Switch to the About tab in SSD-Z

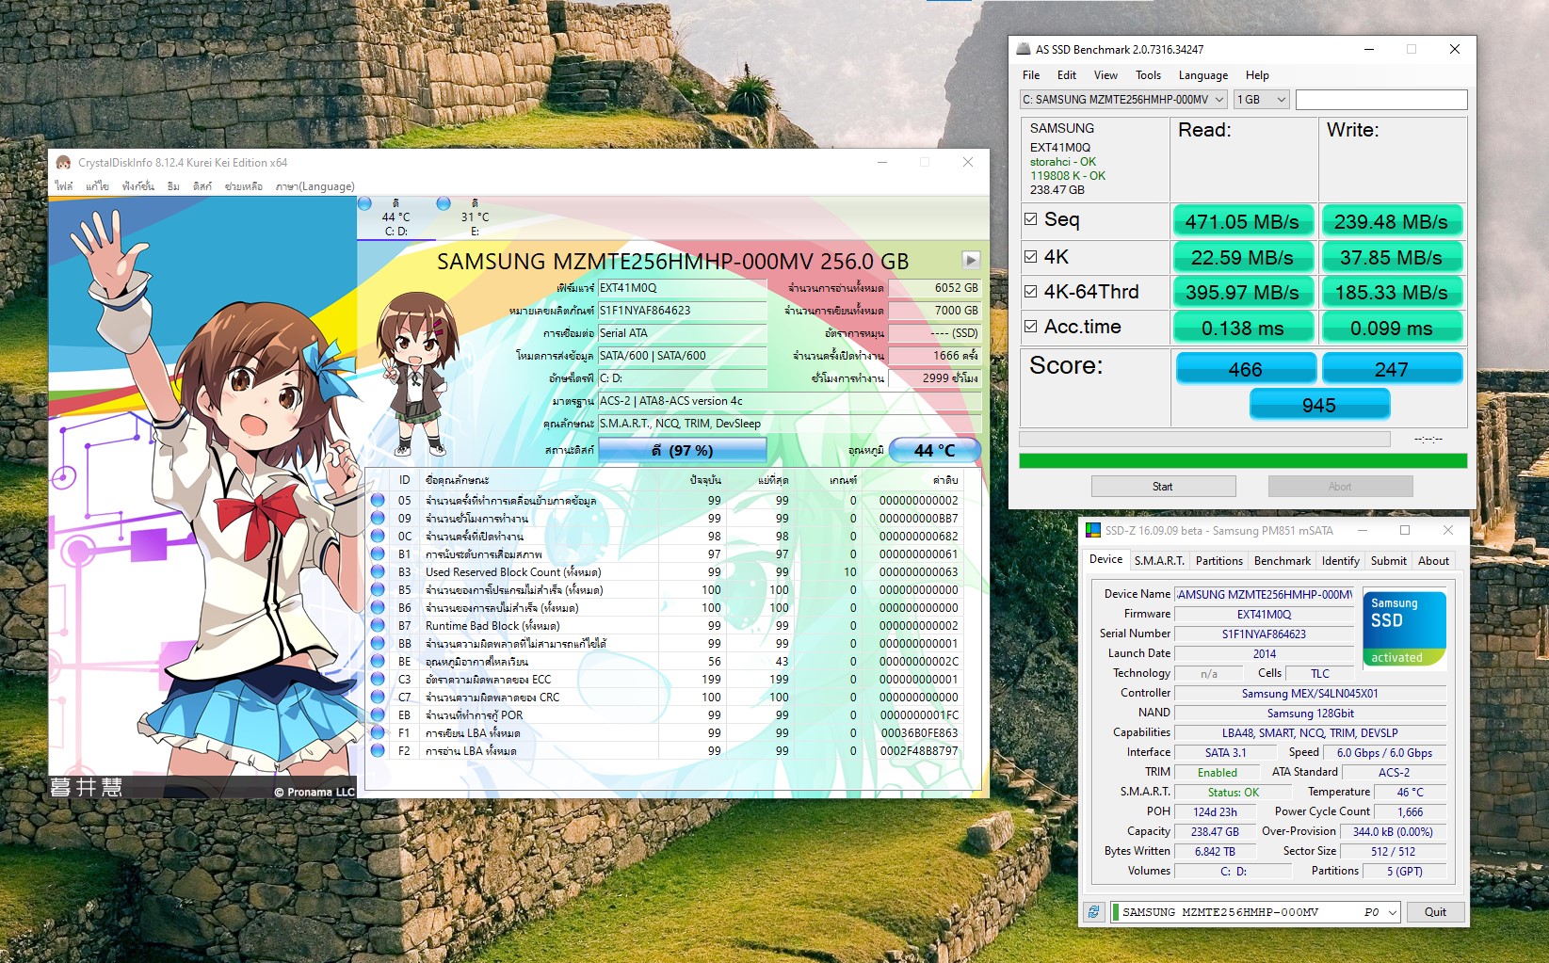tap(1433, 560)
